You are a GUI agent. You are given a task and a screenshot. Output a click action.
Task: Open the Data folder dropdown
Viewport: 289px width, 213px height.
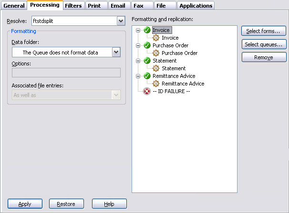(116, 52)
